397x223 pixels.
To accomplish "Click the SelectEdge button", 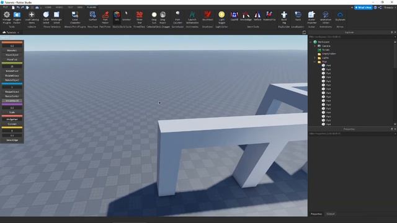I will (12, 140).
